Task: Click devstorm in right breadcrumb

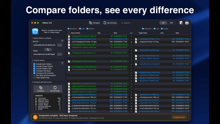Action: 147,29
